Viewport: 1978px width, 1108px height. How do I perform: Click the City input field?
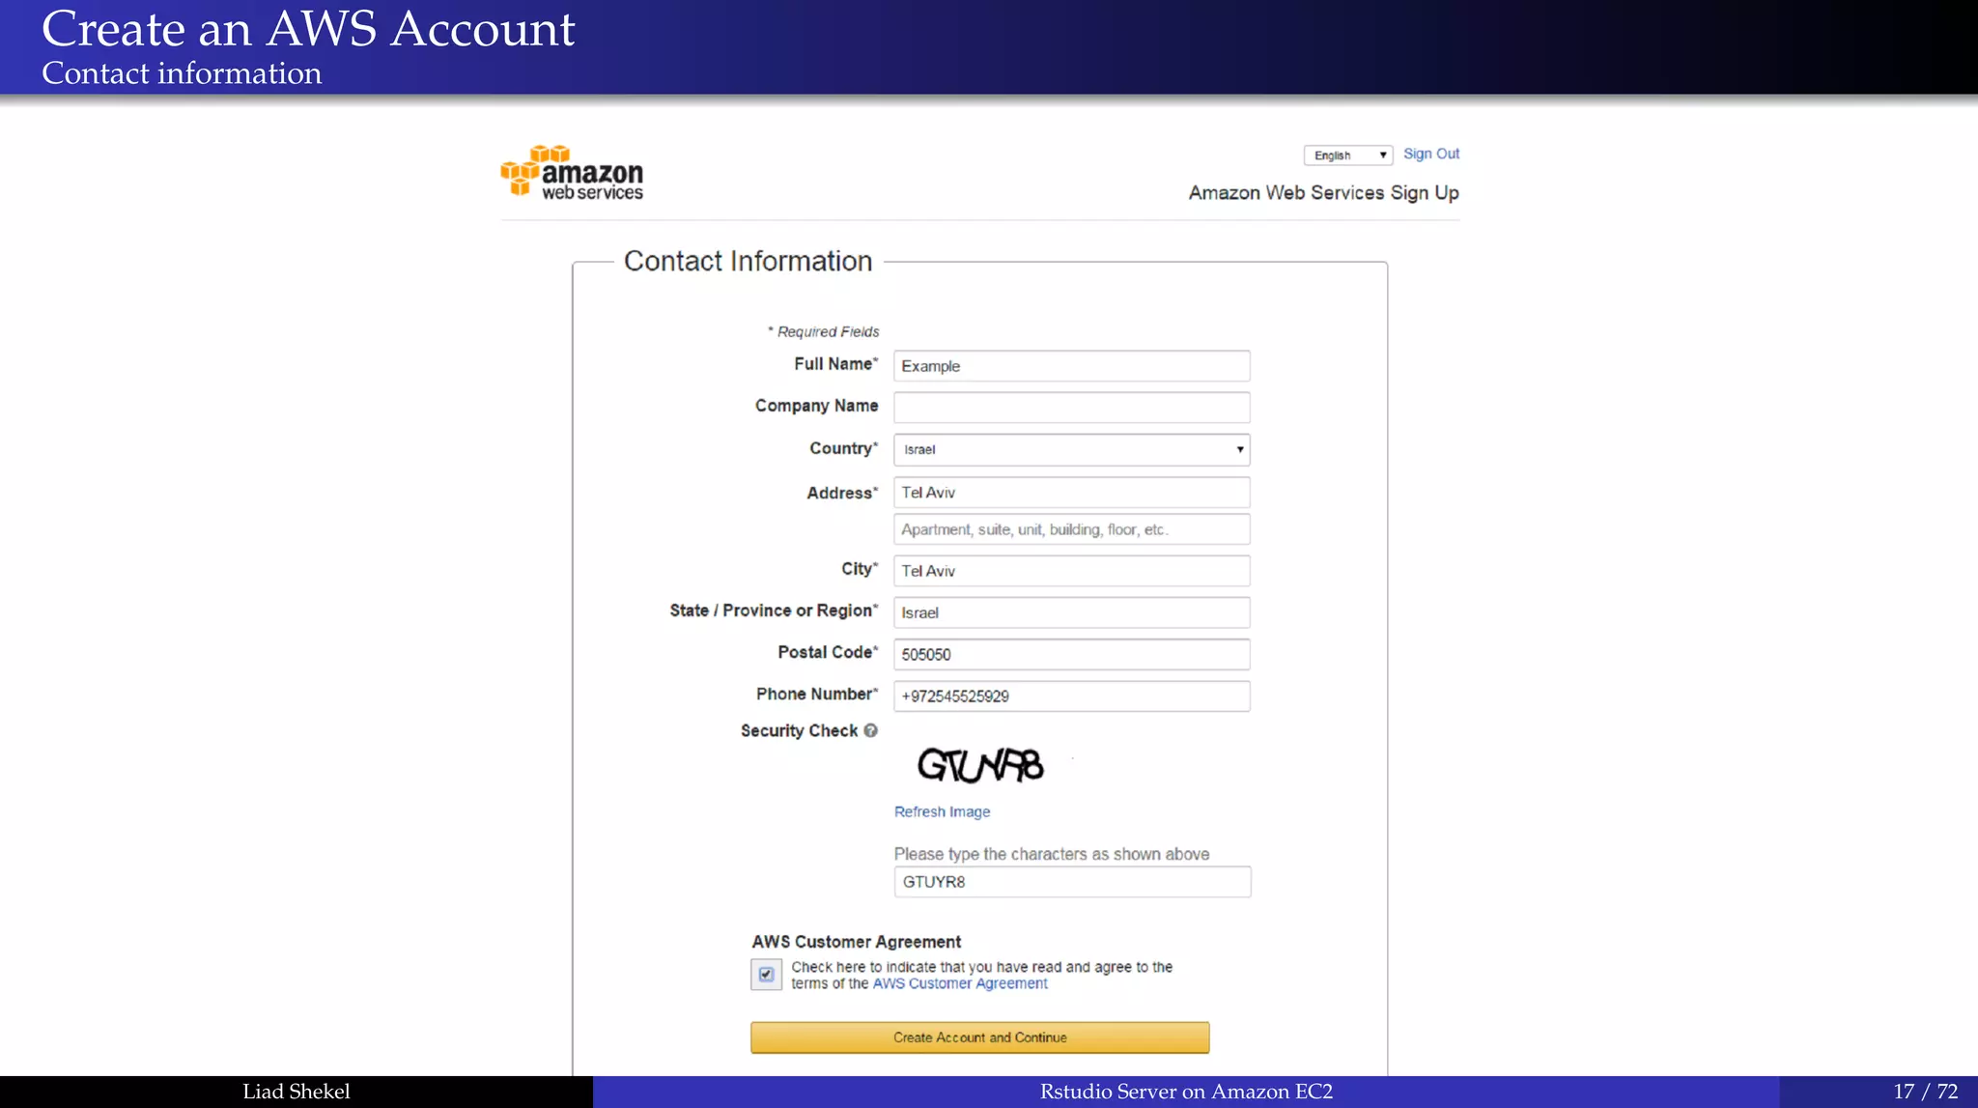[x=1071, y=571]
